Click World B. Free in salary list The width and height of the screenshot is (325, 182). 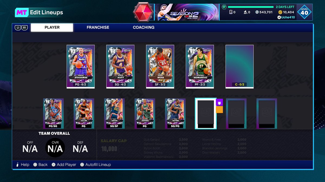pyautogui.click(x=212, y=140)
